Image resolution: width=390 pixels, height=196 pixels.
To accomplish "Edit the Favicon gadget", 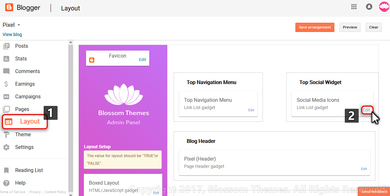I will tap(143, 60).
